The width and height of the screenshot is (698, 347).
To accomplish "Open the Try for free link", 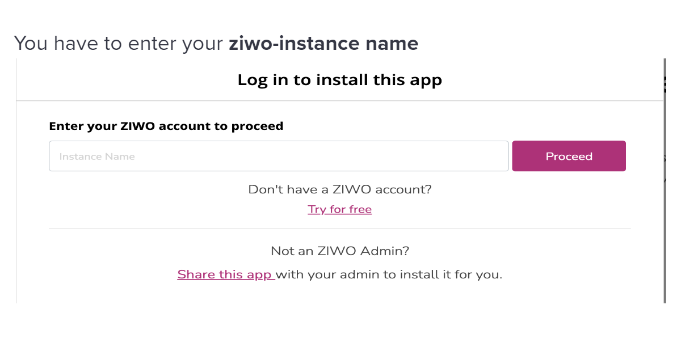I will [339, 209].
